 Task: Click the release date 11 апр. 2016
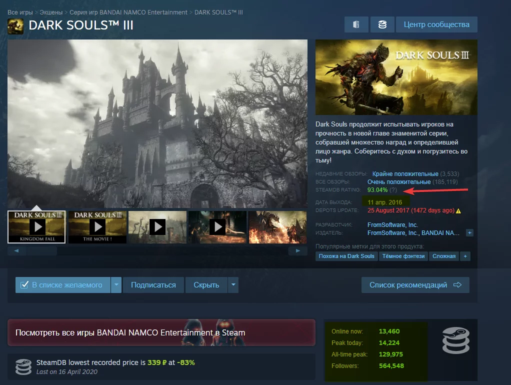(x=385, y=202)
